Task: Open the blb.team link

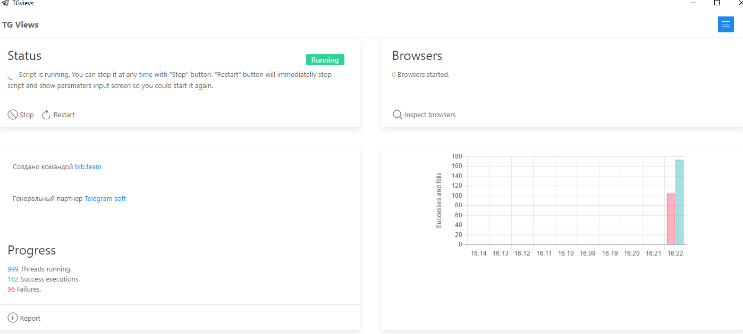Action: pyautogui.click(x=88, y=166)
